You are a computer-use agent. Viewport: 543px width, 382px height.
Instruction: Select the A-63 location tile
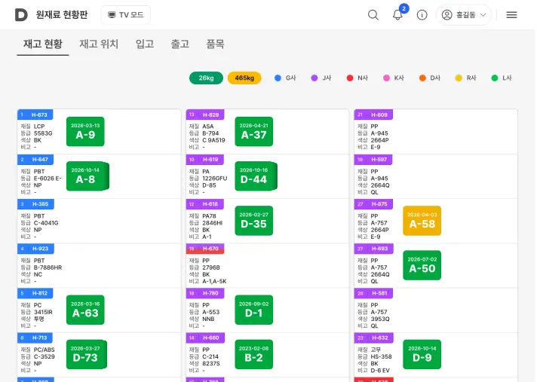click(x=85, y=310)
